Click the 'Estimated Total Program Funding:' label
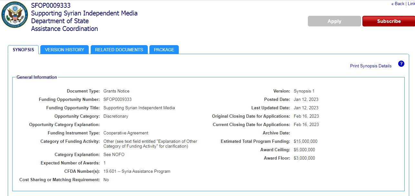 255,142
